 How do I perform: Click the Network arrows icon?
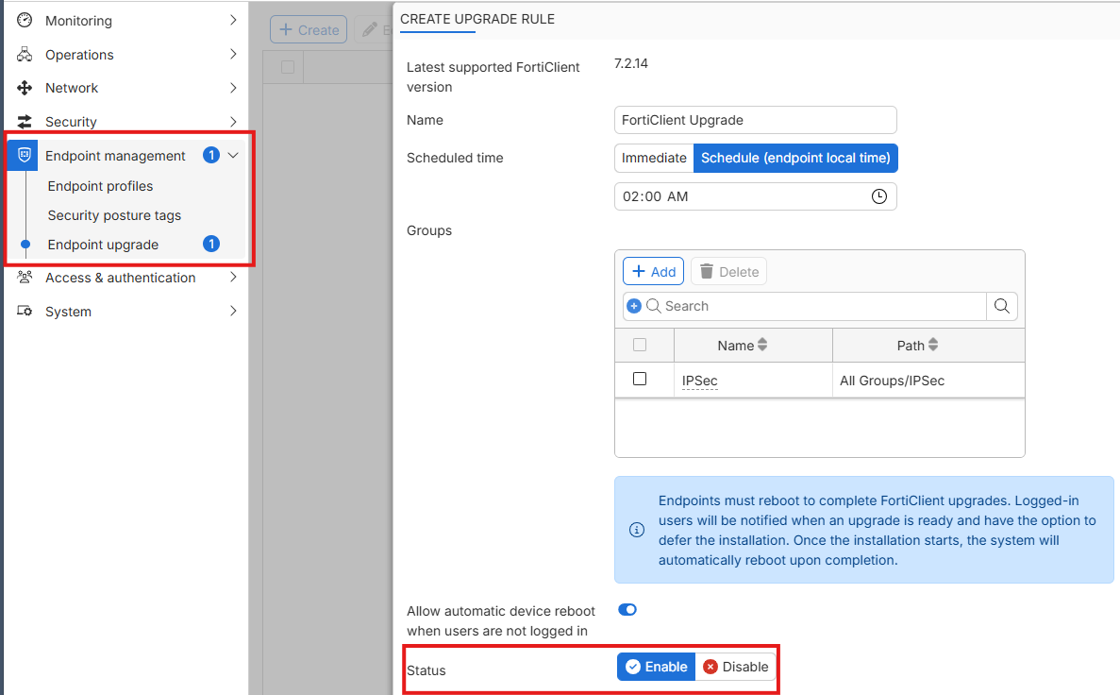pos(25,88)
